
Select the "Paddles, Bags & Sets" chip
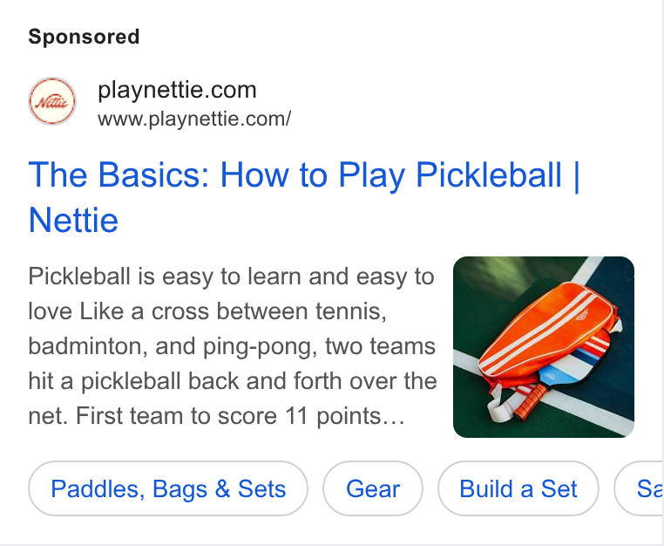tap(168, 488)
